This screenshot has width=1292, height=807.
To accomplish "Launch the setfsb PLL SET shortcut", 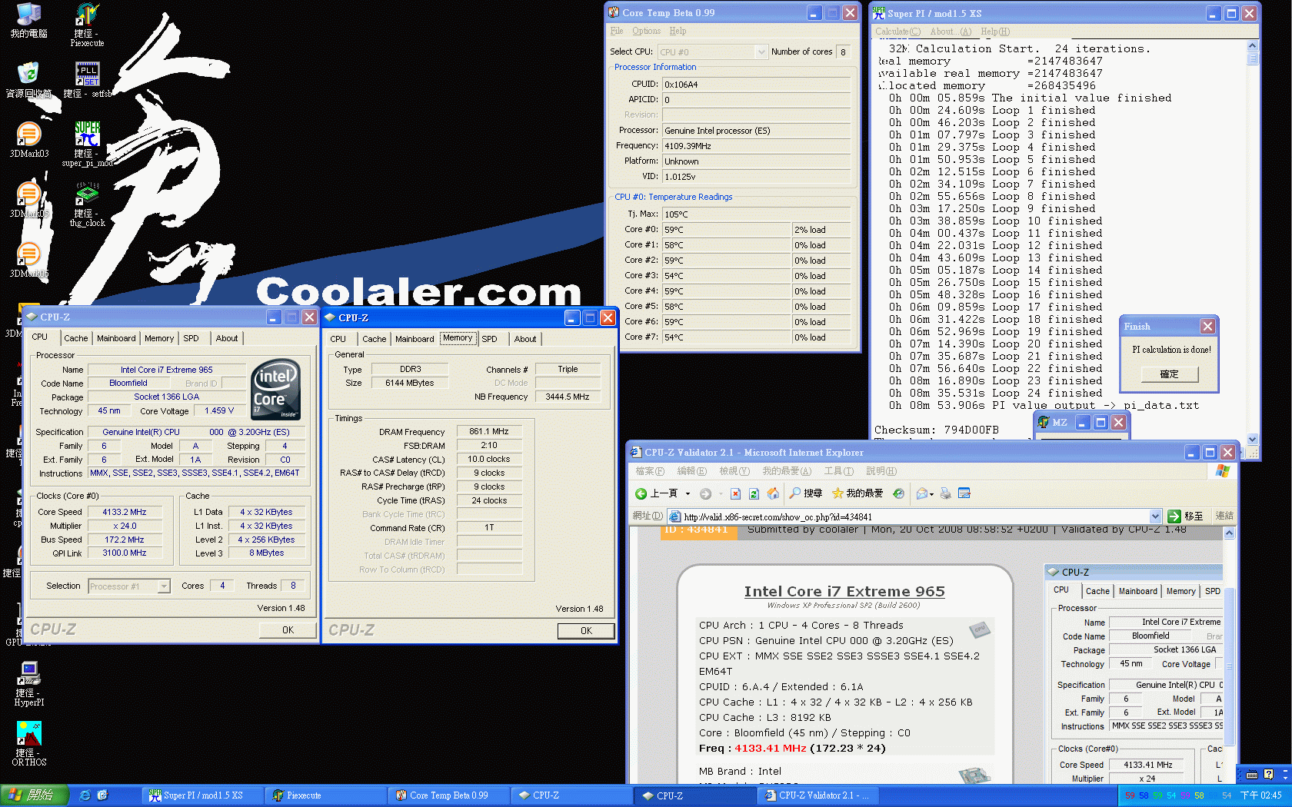I will tap(87, 80).
